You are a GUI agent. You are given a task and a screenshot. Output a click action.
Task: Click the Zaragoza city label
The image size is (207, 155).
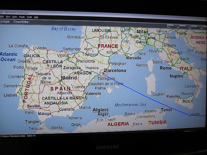(72, 68)
